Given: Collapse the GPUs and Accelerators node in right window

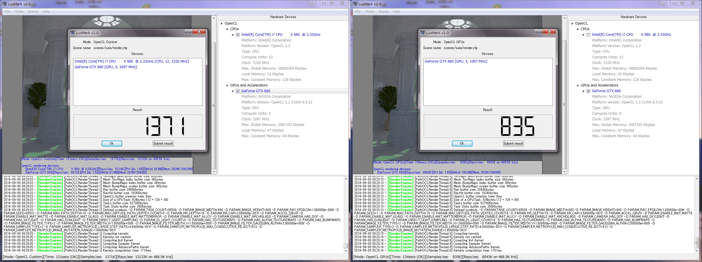Looking at the screenshot, I should (578, 85).
